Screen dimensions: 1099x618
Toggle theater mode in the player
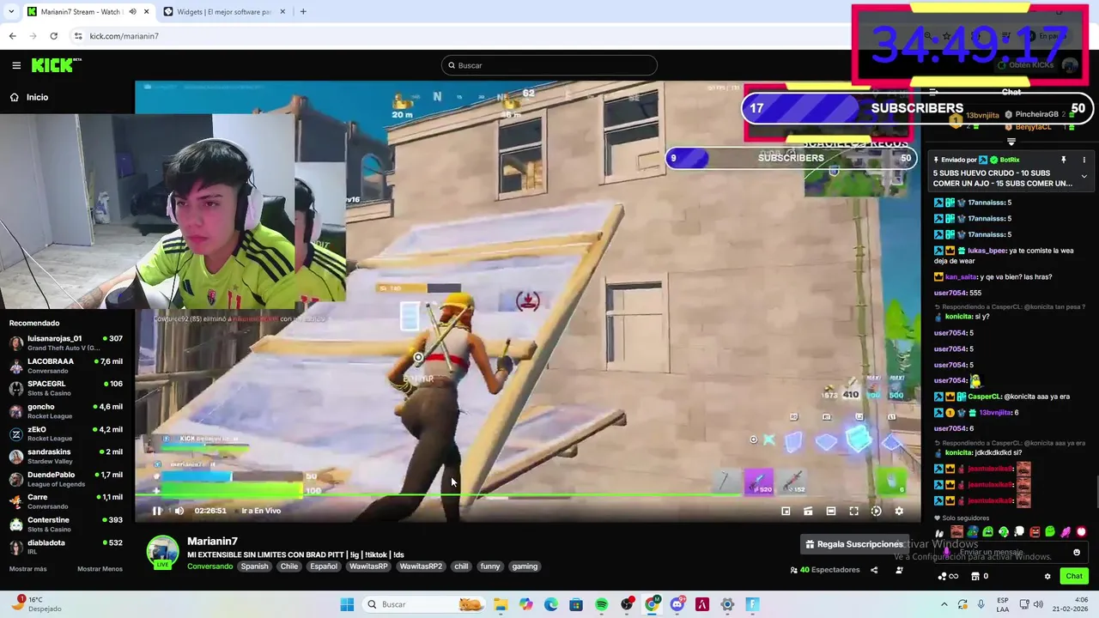830,511
